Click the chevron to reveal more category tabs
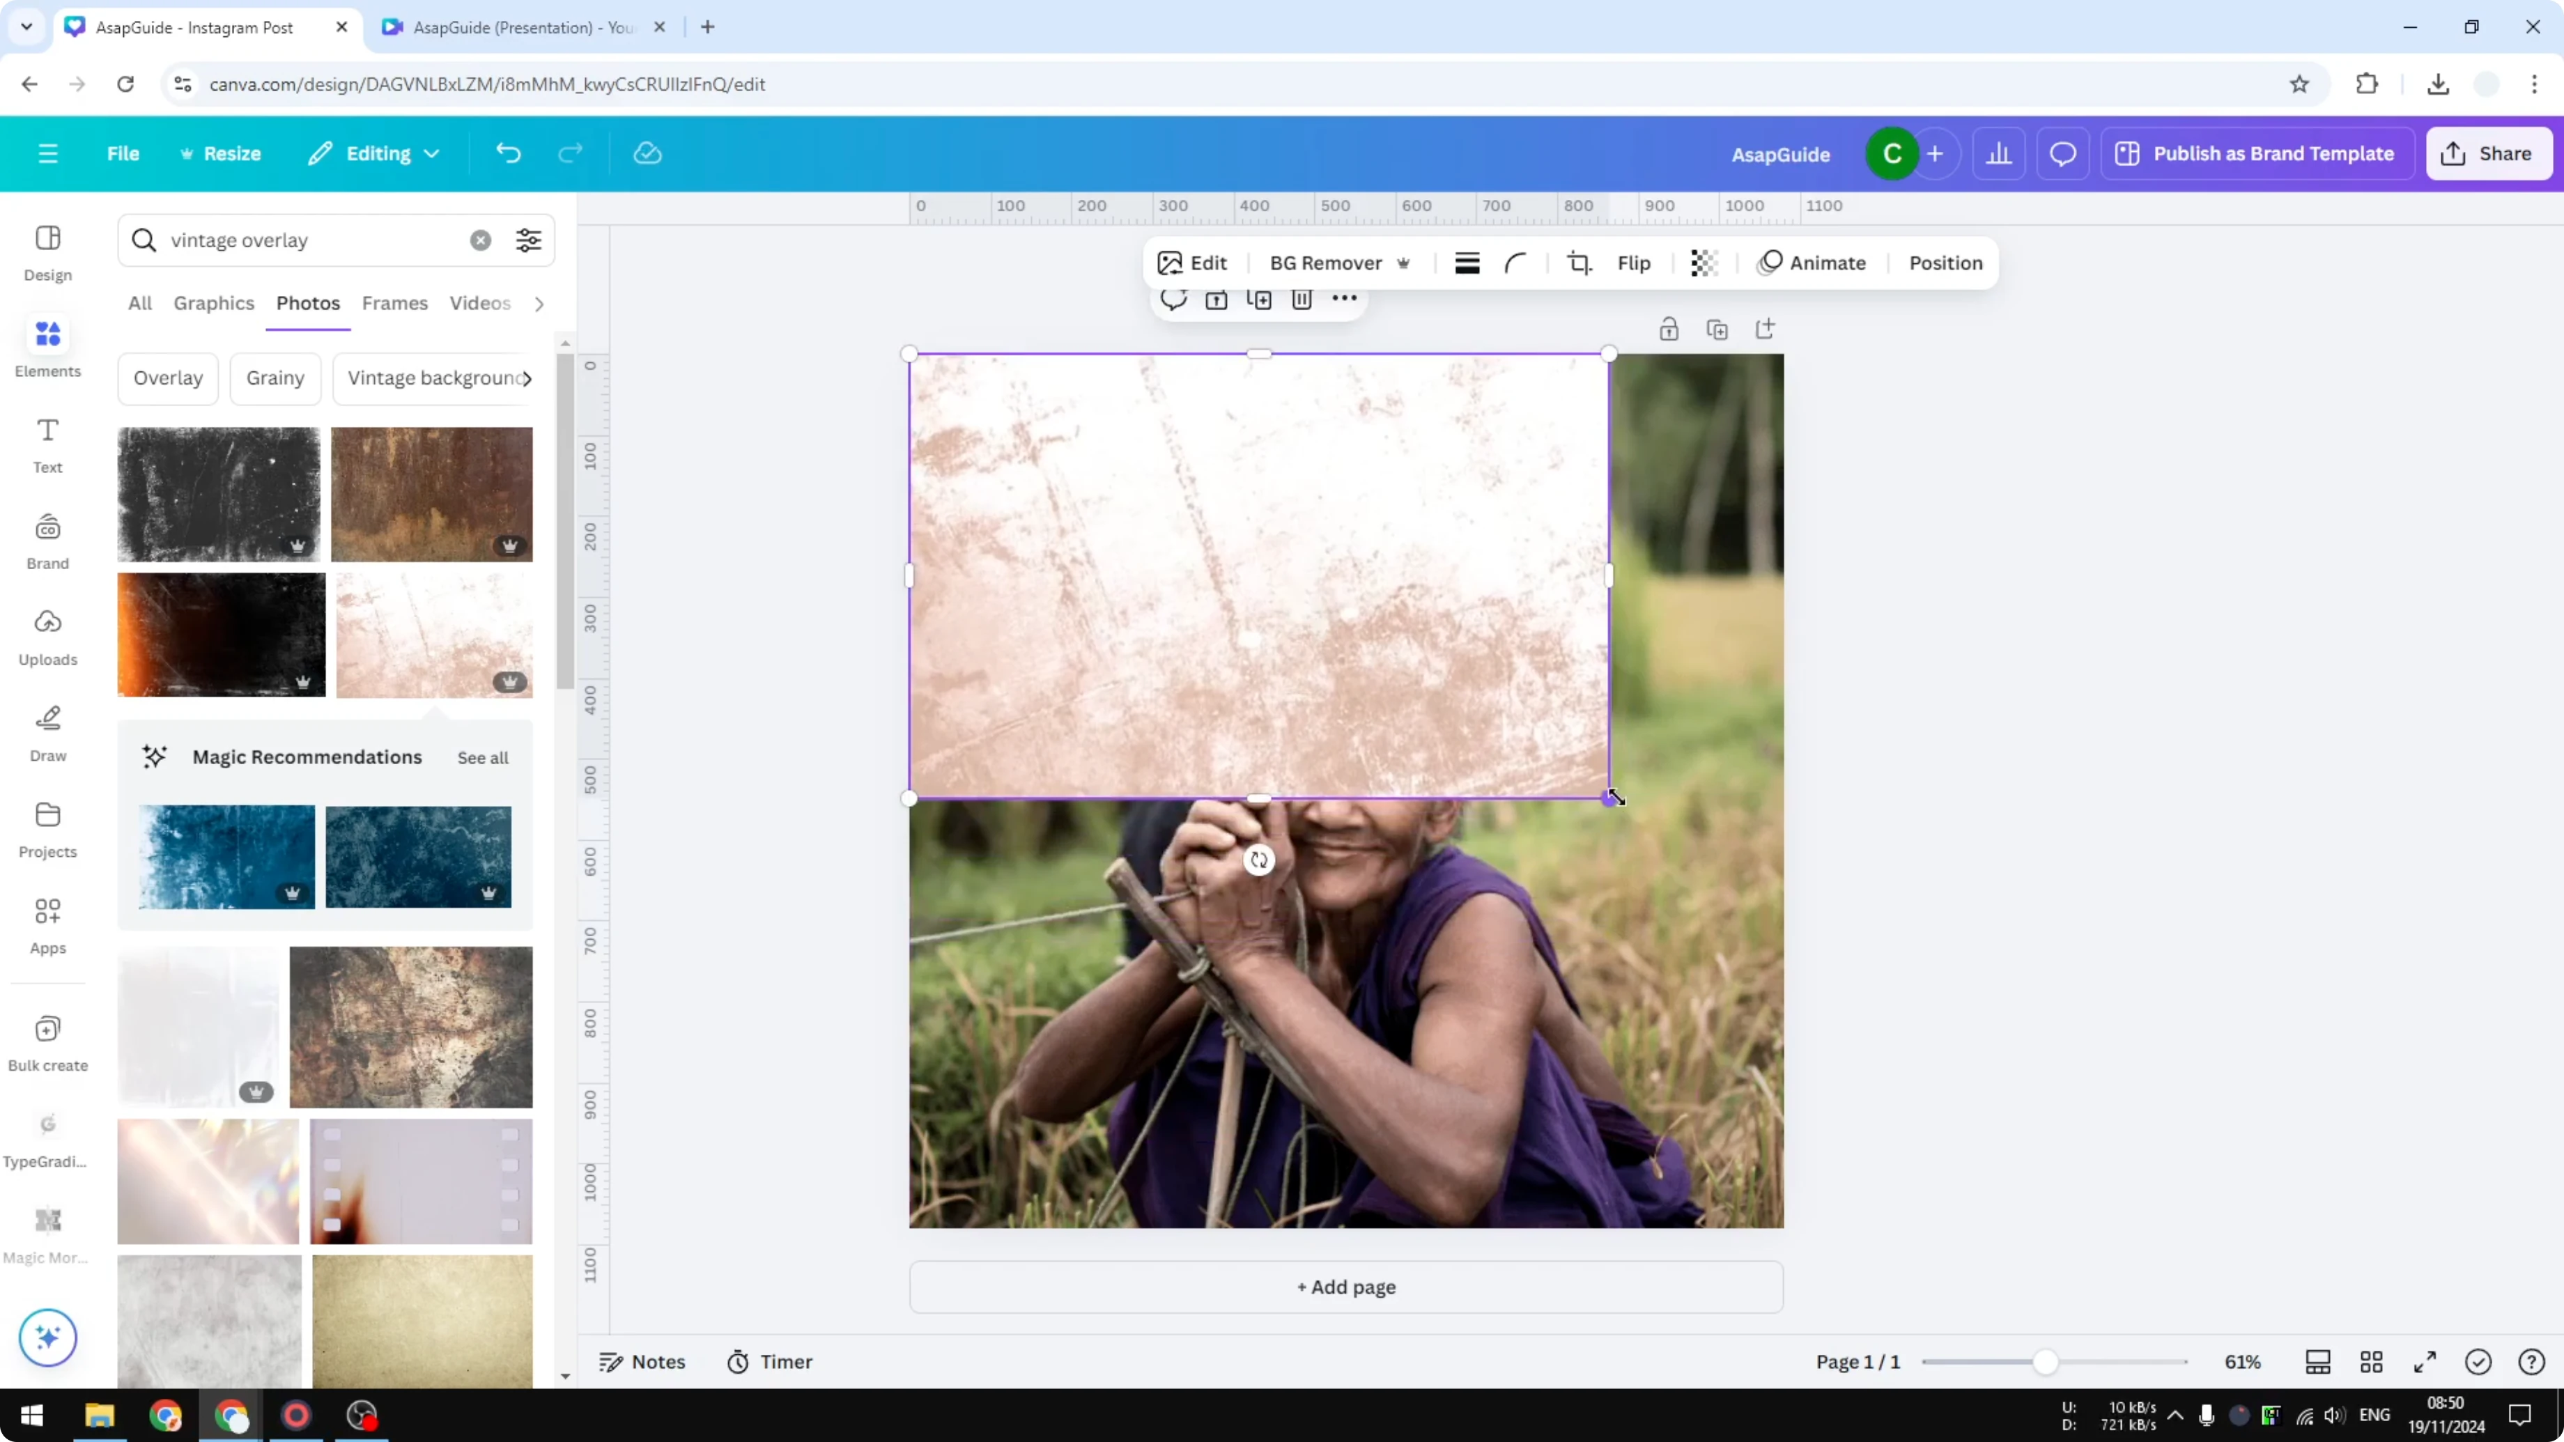 [x=539, y=304]
